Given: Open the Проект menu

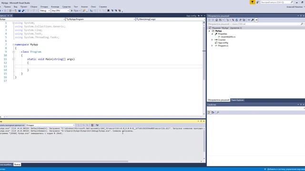Looking at the screenshot, I should coord(24,7).
